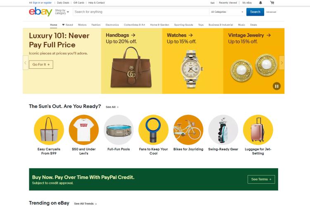Open Full-Fun Pools circle image
This screenshot has height=206, width=310.
(119, 130)
